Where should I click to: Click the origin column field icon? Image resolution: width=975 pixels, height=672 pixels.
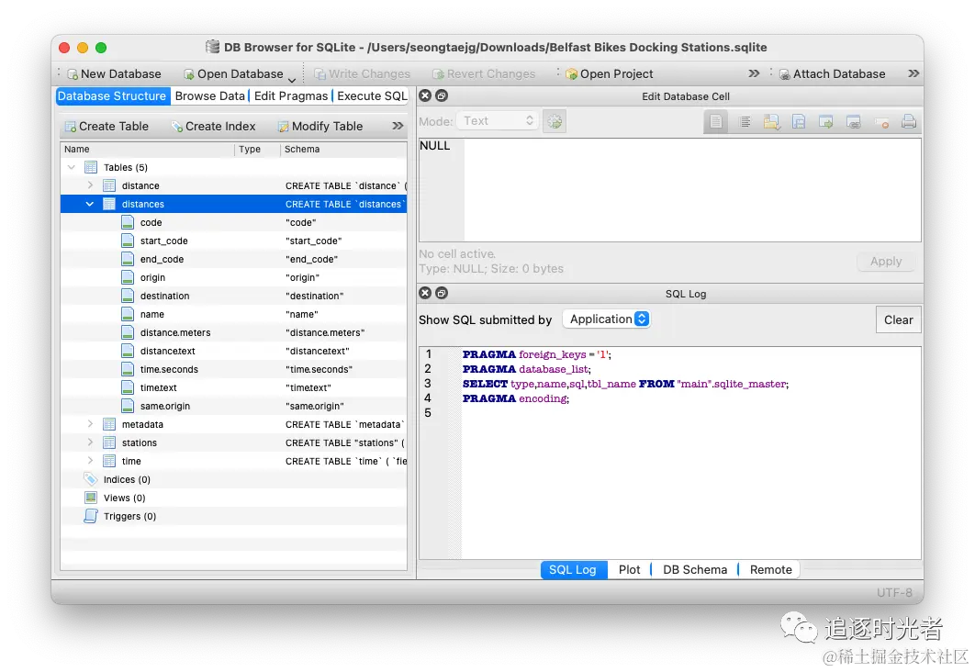point(128,277)
